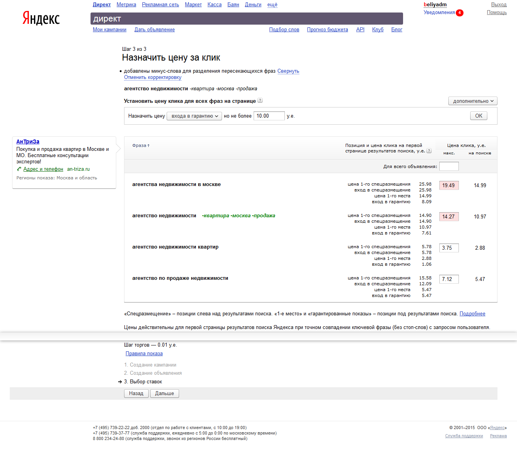
Task: Click the 'но не более' price field
Action: point(269,116)
